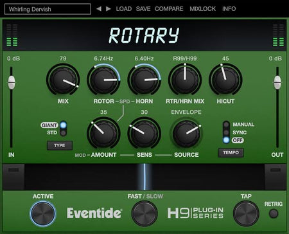Select SYNC tempo mode
Screen dimensions: 289x234
[x=226, y=132]
